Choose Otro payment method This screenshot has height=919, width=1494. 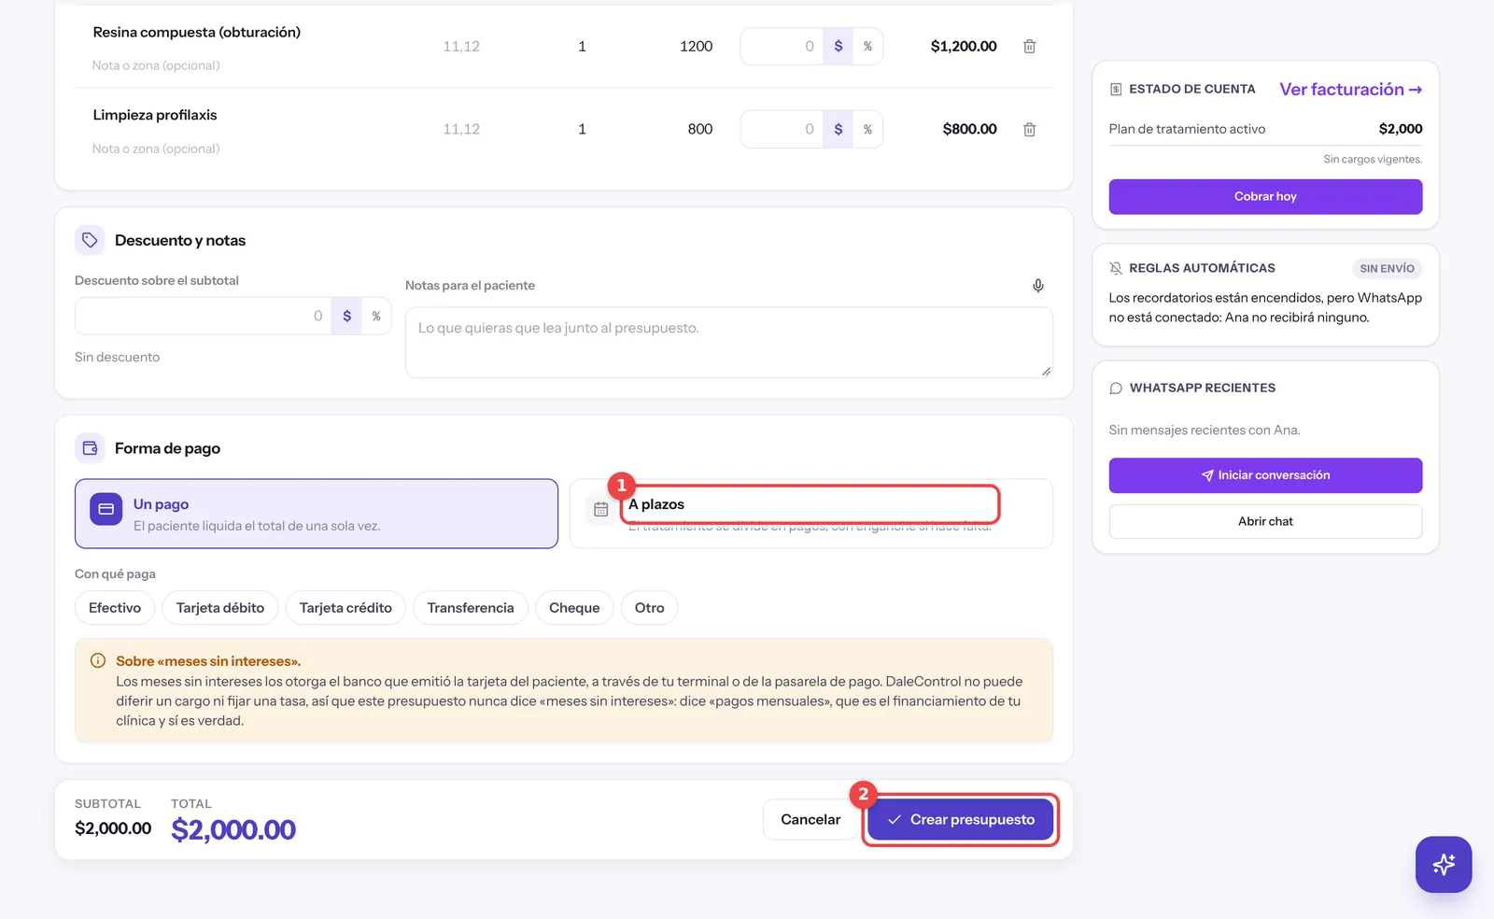point(650,608)
